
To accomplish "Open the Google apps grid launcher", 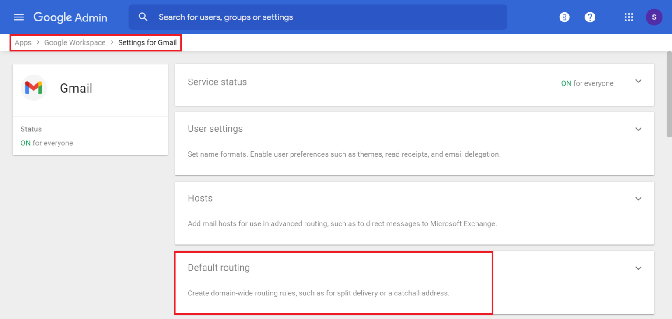I will 629,17.
